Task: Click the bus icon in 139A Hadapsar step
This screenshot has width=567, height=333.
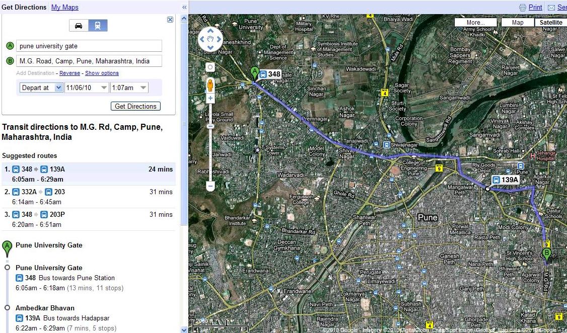Action: (x=20, y=318)
